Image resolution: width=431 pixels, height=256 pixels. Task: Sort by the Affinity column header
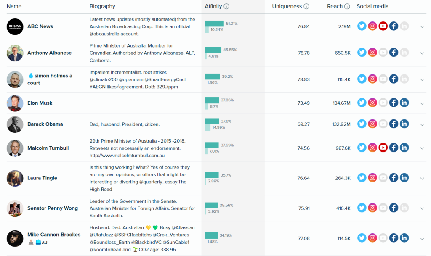coord(213,6)
